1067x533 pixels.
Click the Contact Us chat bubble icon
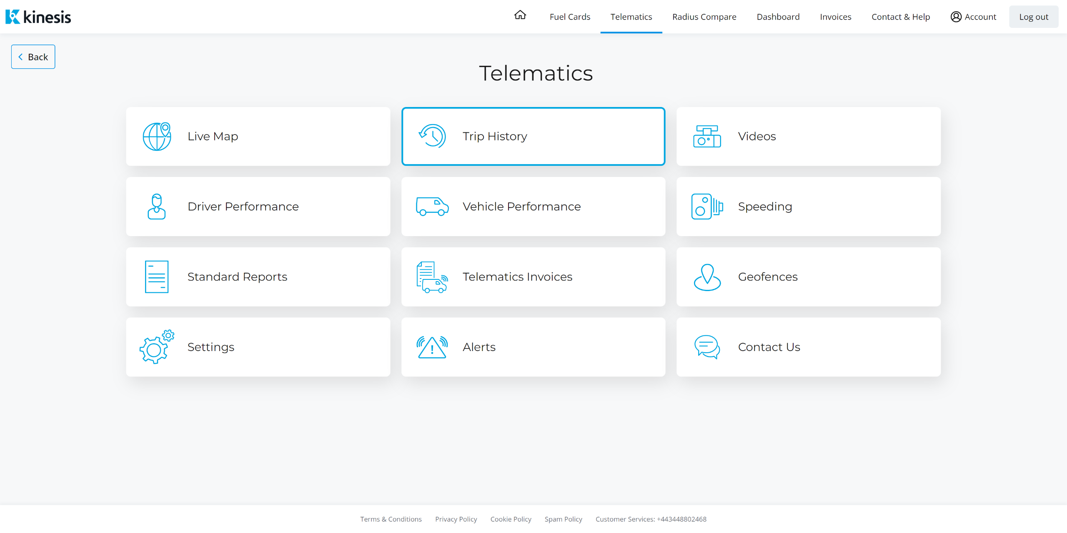[x=707, y=347]
